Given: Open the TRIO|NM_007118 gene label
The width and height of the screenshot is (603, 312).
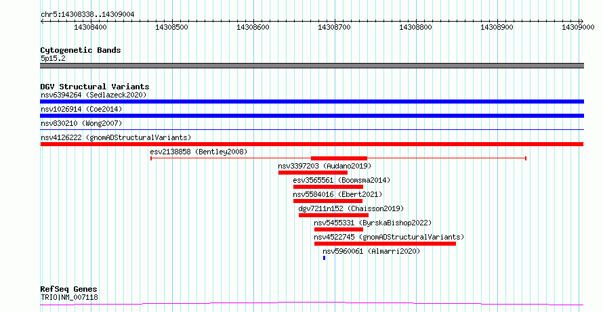Looking at the screenshot, I should 69,297.
